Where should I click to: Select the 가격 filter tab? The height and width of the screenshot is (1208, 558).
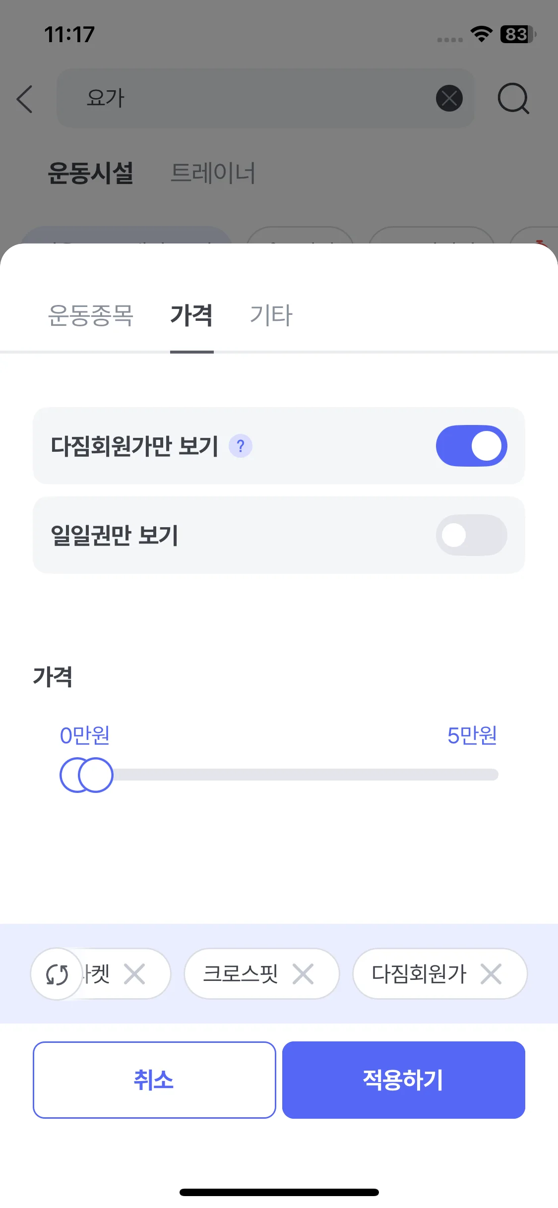(x=191, y=315)
